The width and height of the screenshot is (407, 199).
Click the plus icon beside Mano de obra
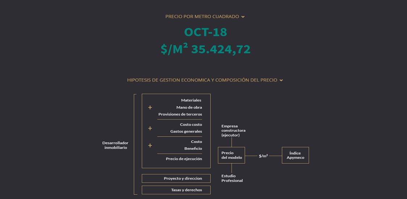pos(150,107)
